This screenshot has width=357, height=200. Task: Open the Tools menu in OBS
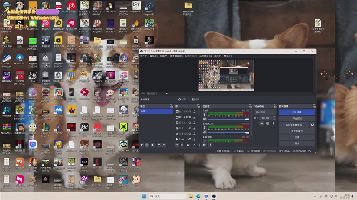pos(218,56)
